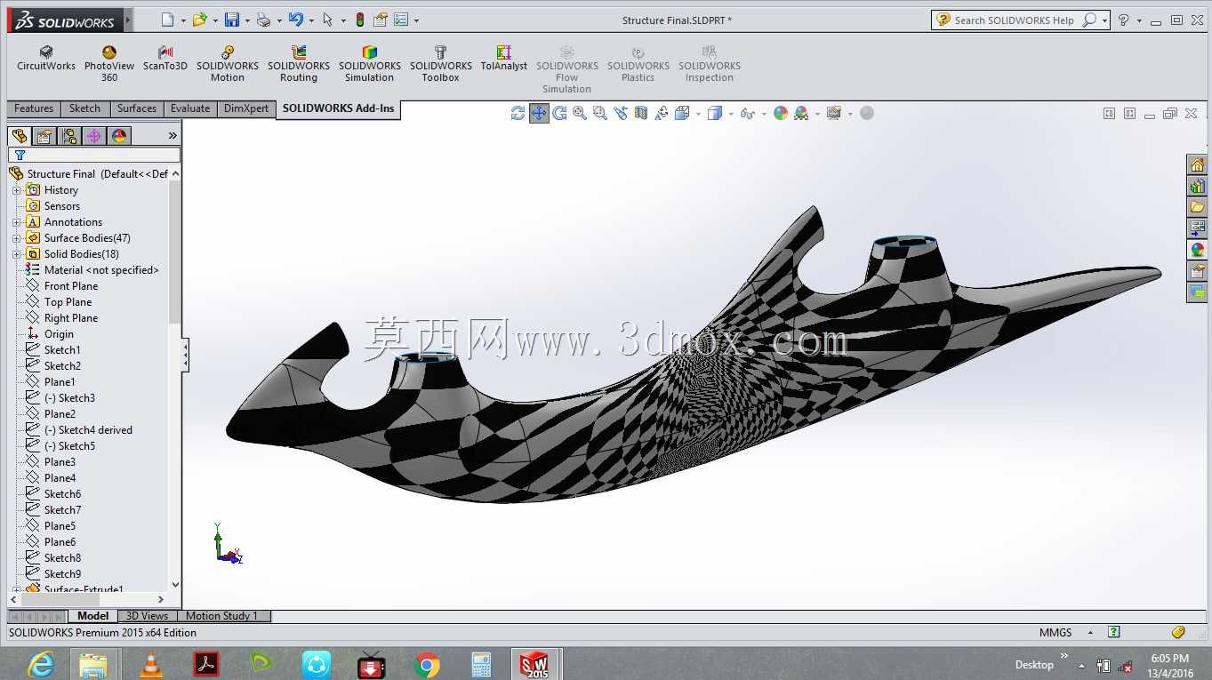Click the MMGS unit system status

pos(1055,633)
